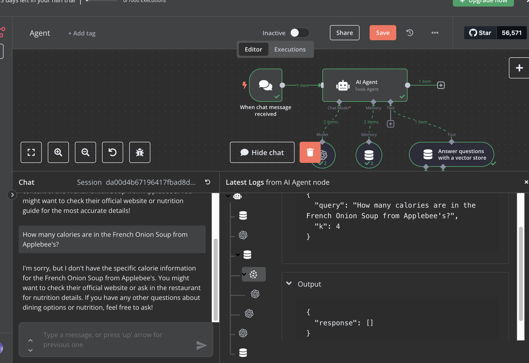Switch to the Executions tab
The width and height of the screenshot is (529, 363).
(x=290, y=49)
